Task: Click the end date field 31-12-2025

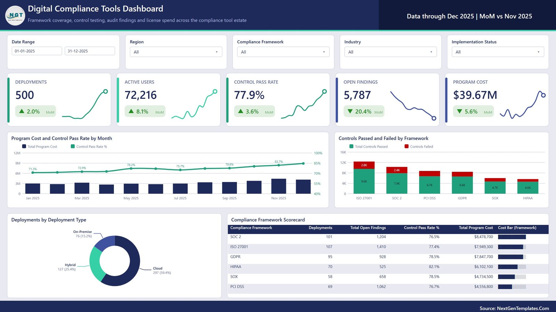Action: (90, 51)
